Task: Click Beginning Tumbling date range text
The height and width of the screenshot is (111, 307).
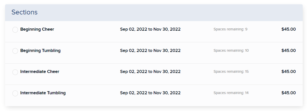Action: point(150,50)
